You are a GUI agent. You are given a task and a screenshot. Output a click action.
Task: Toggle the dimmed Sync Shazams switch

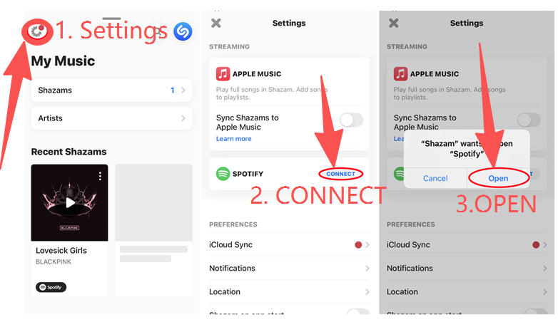click(x=529, y=120)
